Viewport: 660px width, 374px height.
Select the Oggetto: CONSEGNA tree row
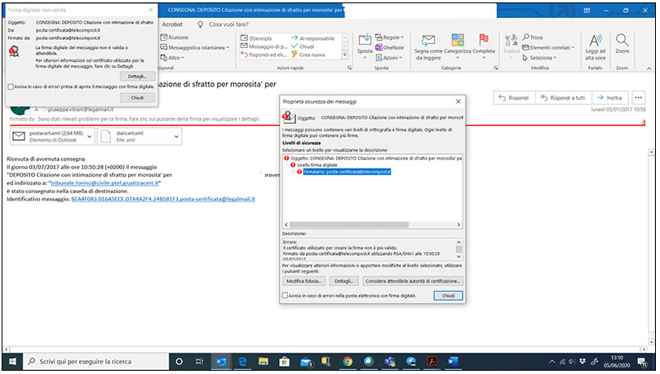point(373,158)
